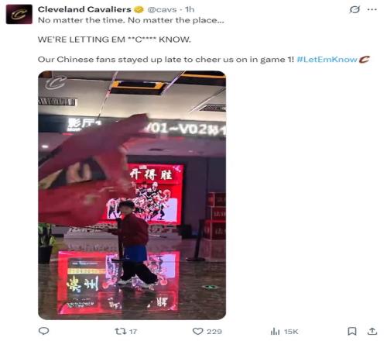Image resolution: width=387 pixels, height=341 pixels.
Task: Repost the tweet with 17 reposts
Action: (120, 331)
